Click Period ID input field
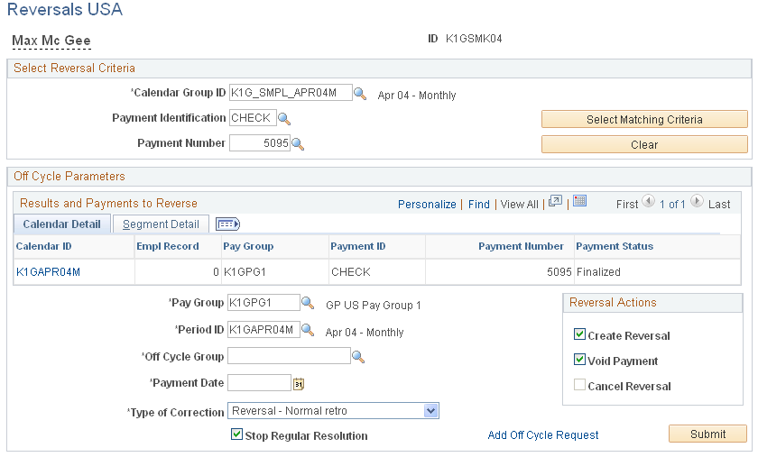 [x=263, y=330]
